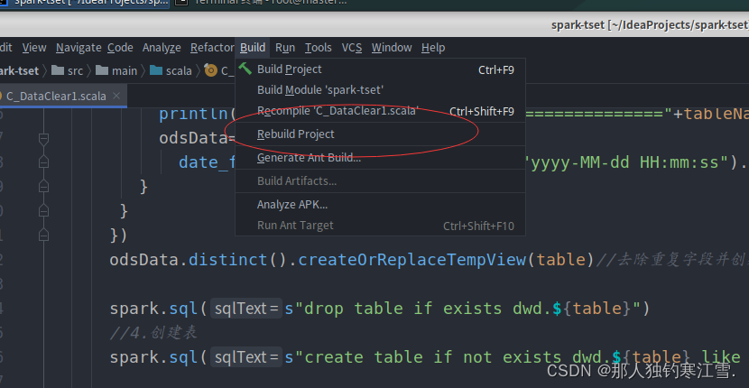Open the Help menu
This screenshot has height=388, width=749.
433,48
